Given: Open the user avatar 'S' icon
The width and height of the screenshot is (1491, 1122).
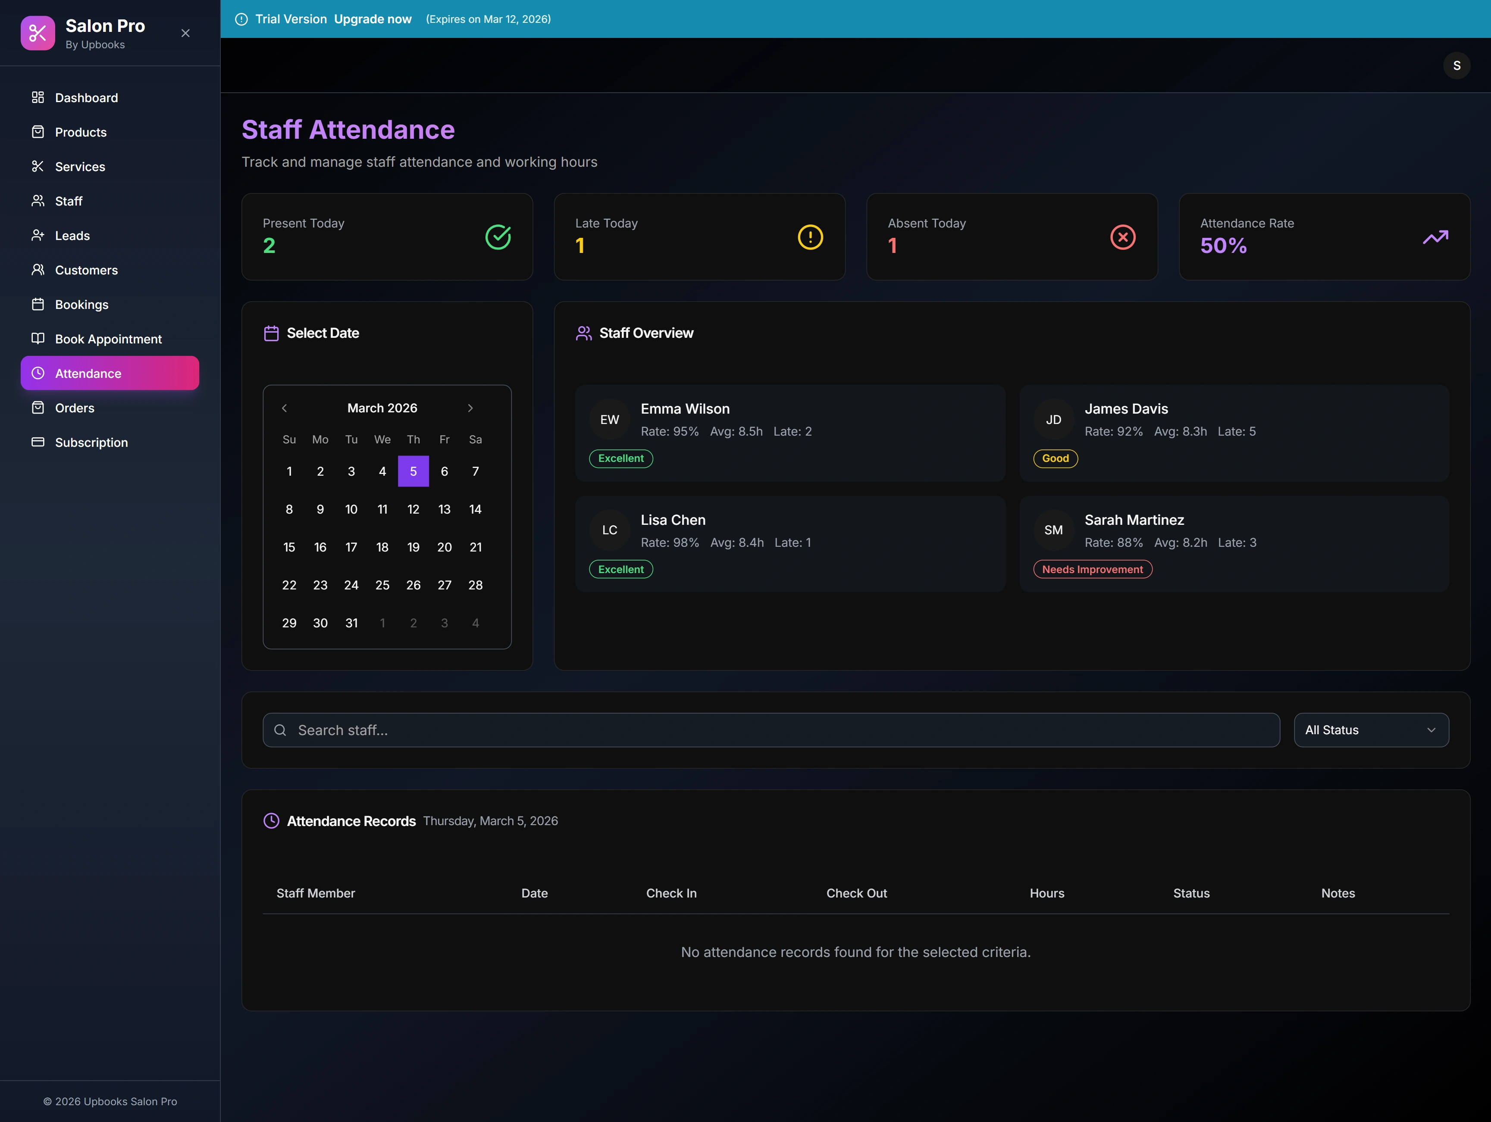Looking at the screenshot, I should pyautogui.click(x=1456, y=65).
